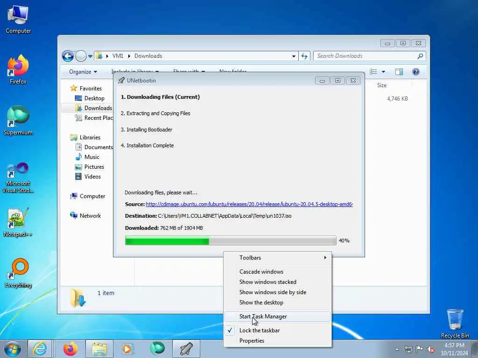Open Windows Media Player from taskbar
This screenshot has width=478, height=358.
click(x=127, y=349)
